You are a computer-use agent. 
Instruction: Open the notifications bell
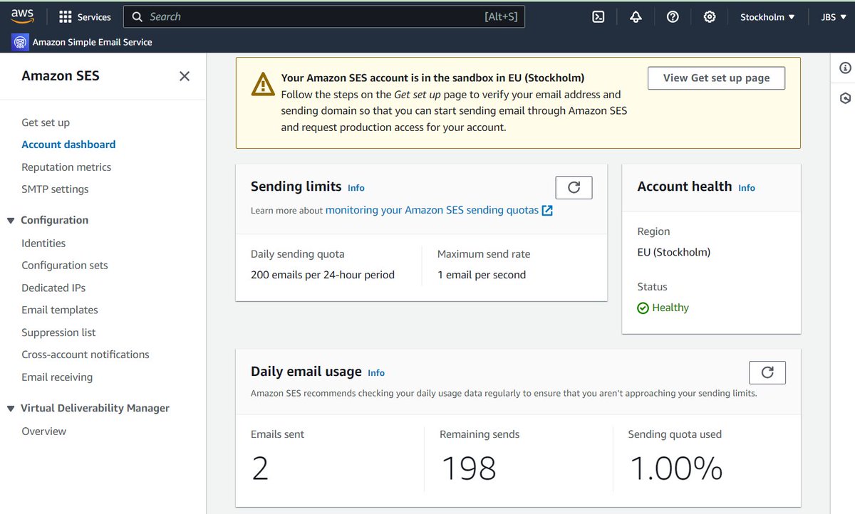tap(636, 17)
